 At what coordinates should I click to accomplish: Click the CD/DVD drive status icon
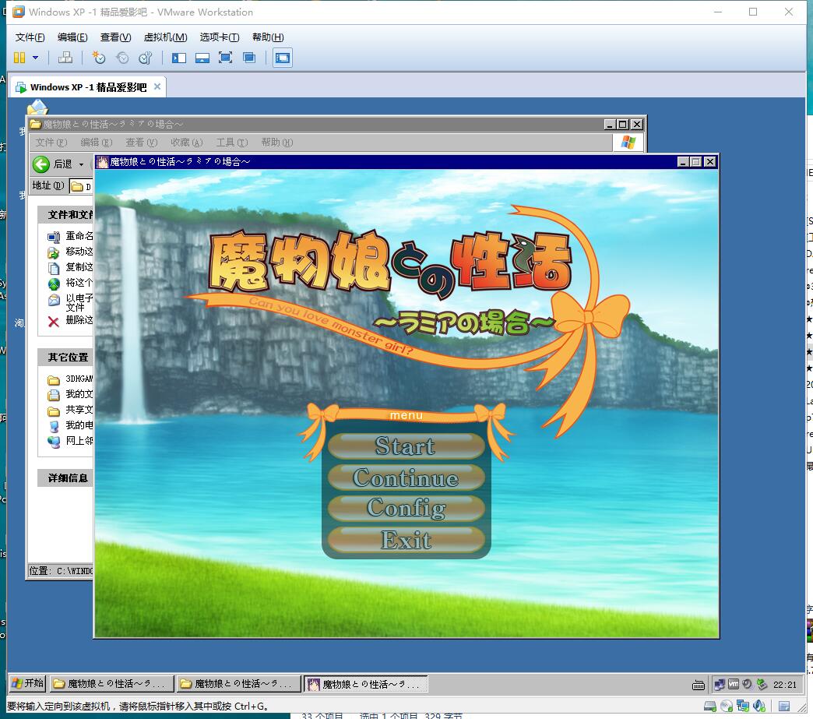(x=727, y=706)
